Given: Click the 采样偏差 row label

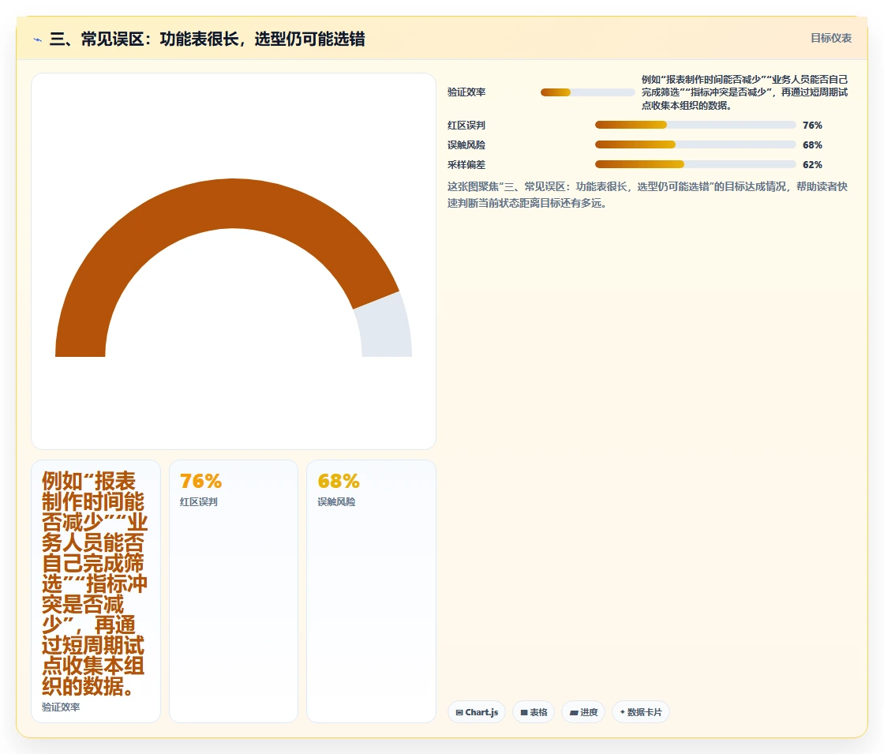Looking at the screenshot, I should coord(466,165).
